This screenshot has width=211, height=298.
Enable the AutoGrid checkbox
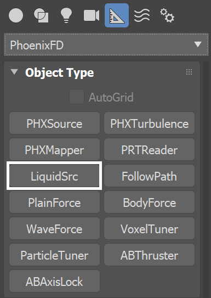pos(77,97)
